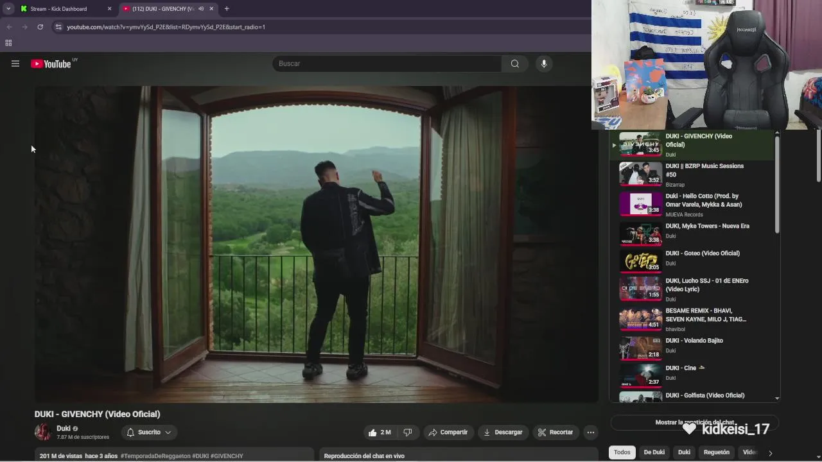The width and height of the screenshot is (822, 462).
Task: Play Duki - Hello Cotto playlist item
Action: 692,205
